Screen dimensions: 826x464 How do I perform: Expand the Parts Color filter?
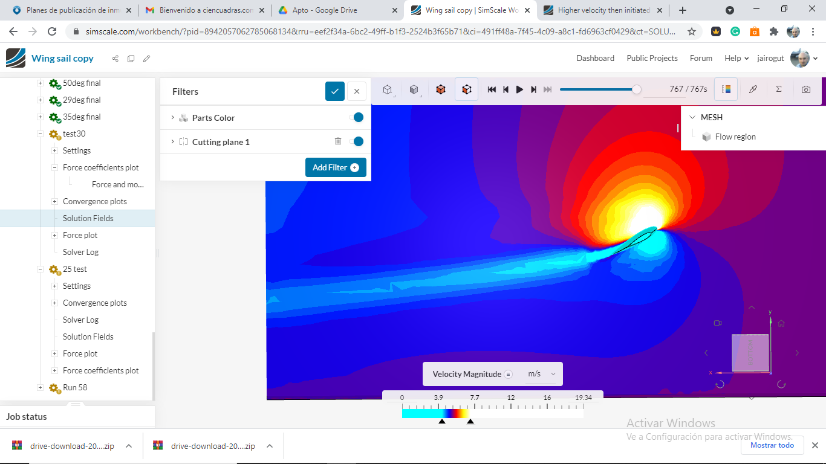coord(172,118)
